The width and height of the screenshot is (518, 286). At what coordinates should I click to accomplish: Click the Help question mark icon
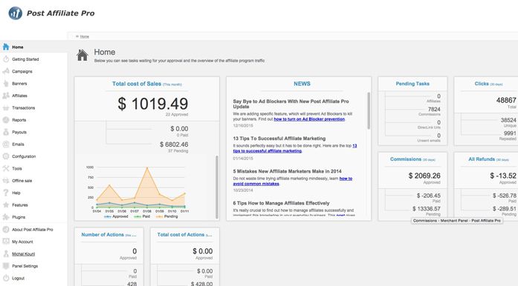(x=6, y=193)
